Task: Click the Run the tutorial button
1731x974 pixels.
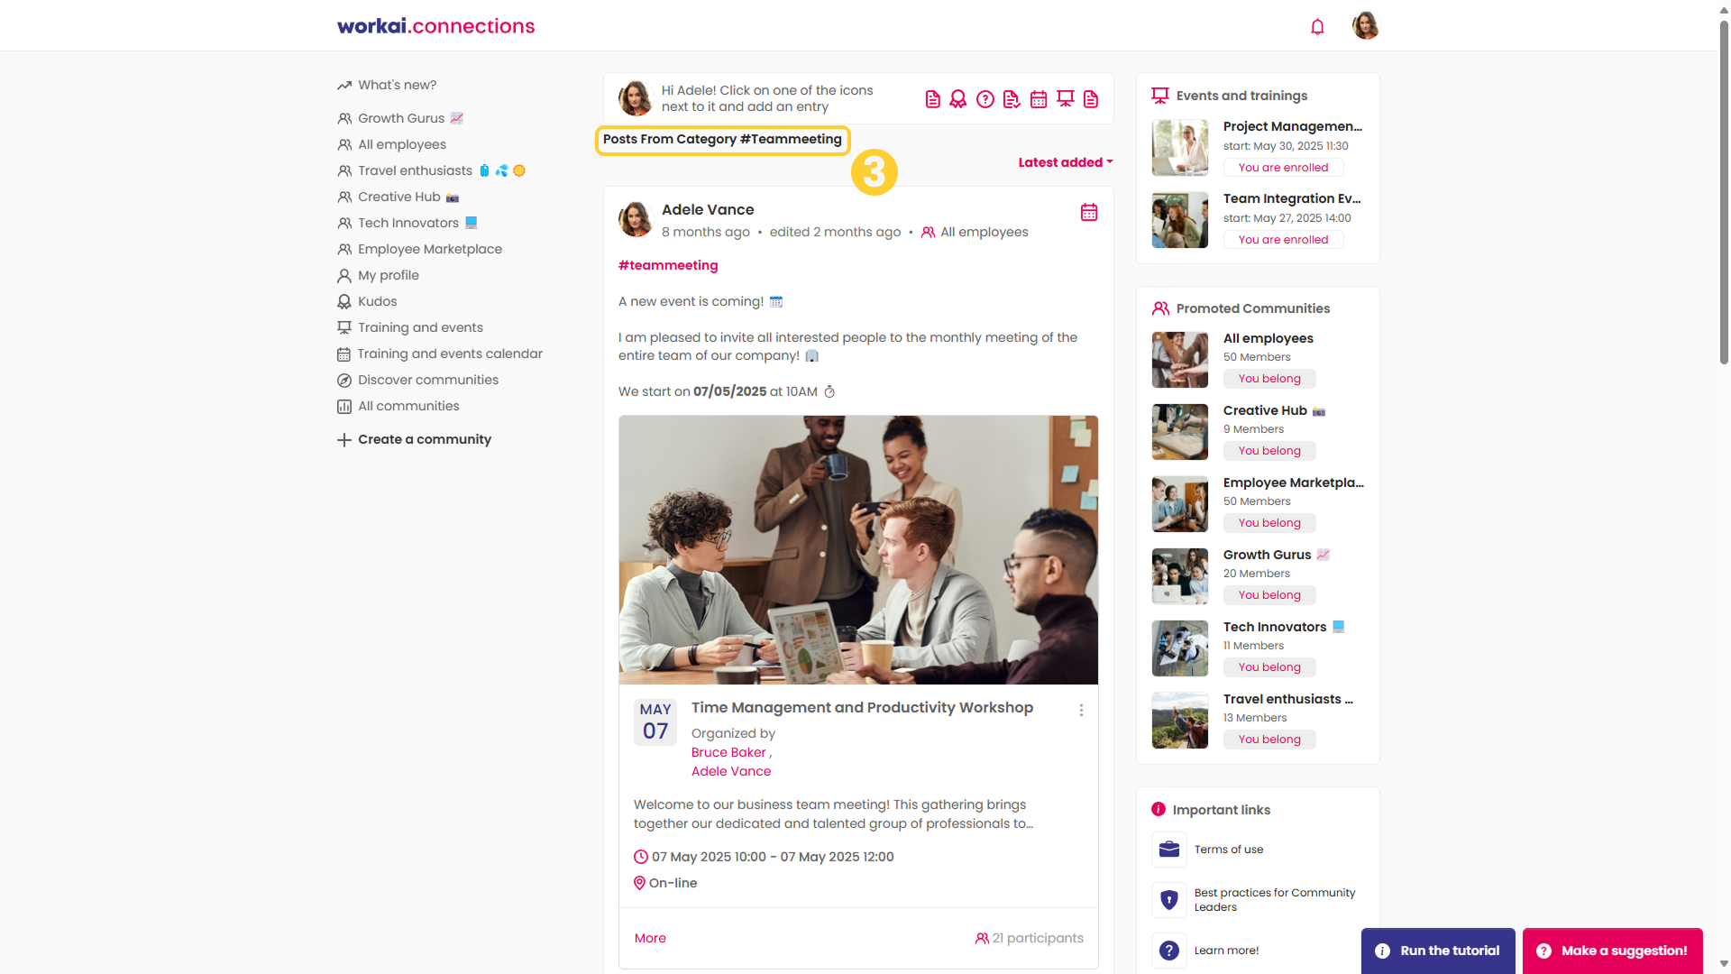Action: [x=1438, y=951]
